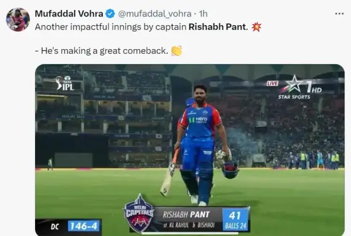The height and width of the screenshot is (236, 351).
Task: Click the Delhi Capitals crest logo
Action: tap(139, 213)
